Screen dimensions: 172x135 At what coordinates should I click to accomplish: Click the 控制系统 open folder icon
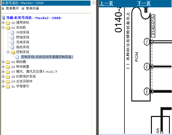tap(13, 52)
